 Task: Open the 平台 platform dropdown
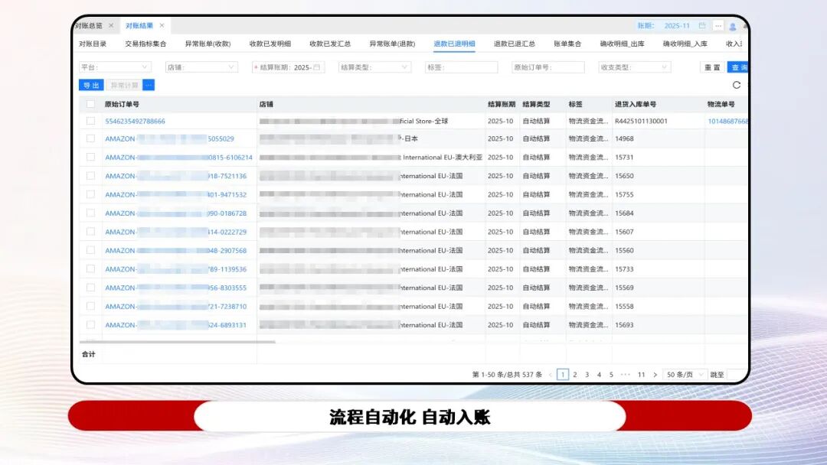[115, 67]
